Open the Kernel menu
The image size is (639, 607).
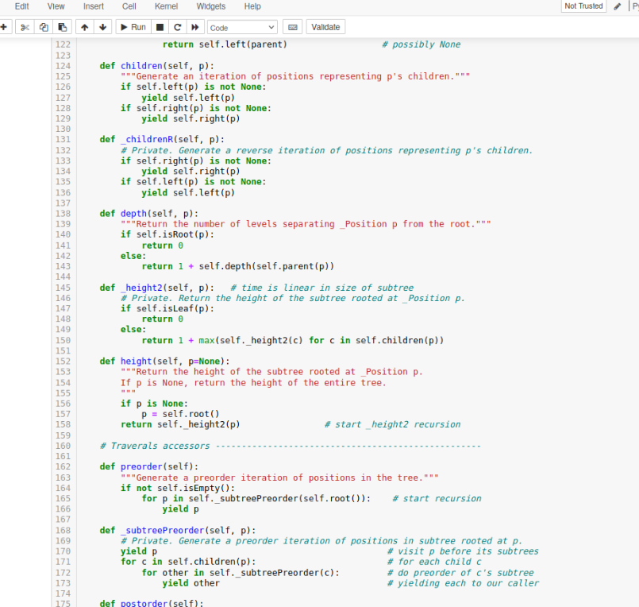pyautogui.click(x=165, y=6)
